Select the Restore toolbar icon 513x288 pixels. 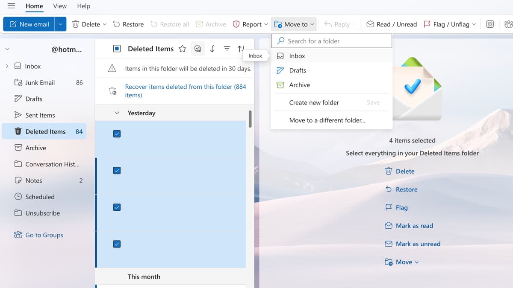click(x=128, y=24)
